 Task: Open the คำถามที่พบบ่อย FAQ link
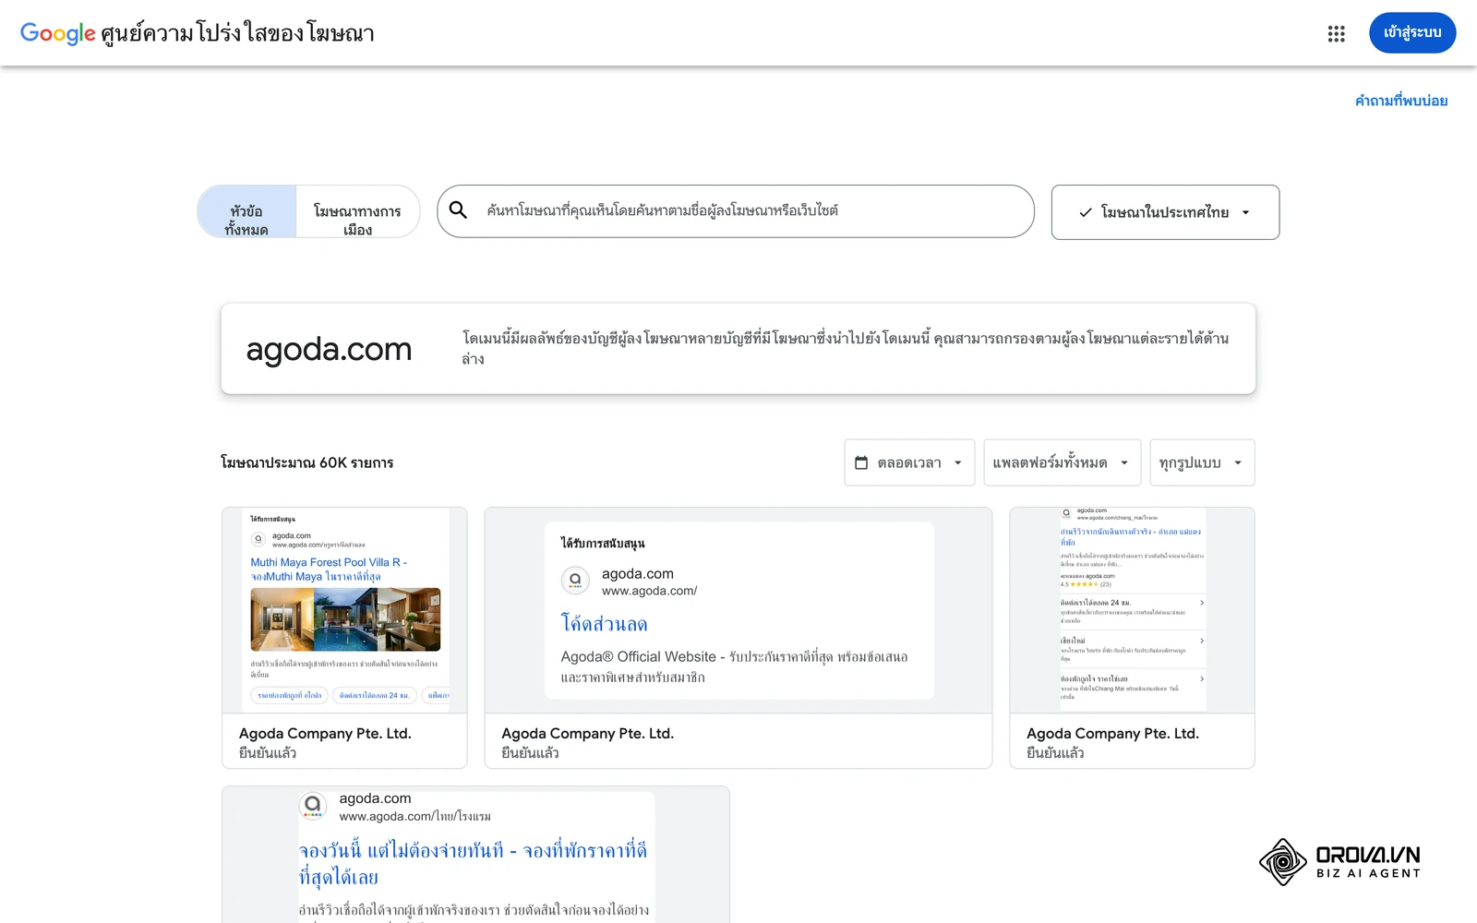click(1400, 101)
